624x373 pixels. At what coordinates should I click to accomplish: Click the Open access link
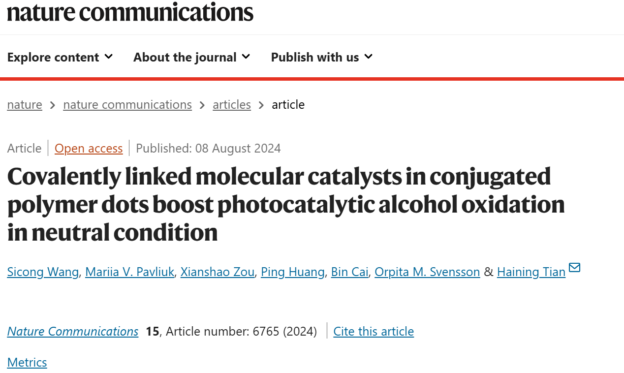click(89, 148)
